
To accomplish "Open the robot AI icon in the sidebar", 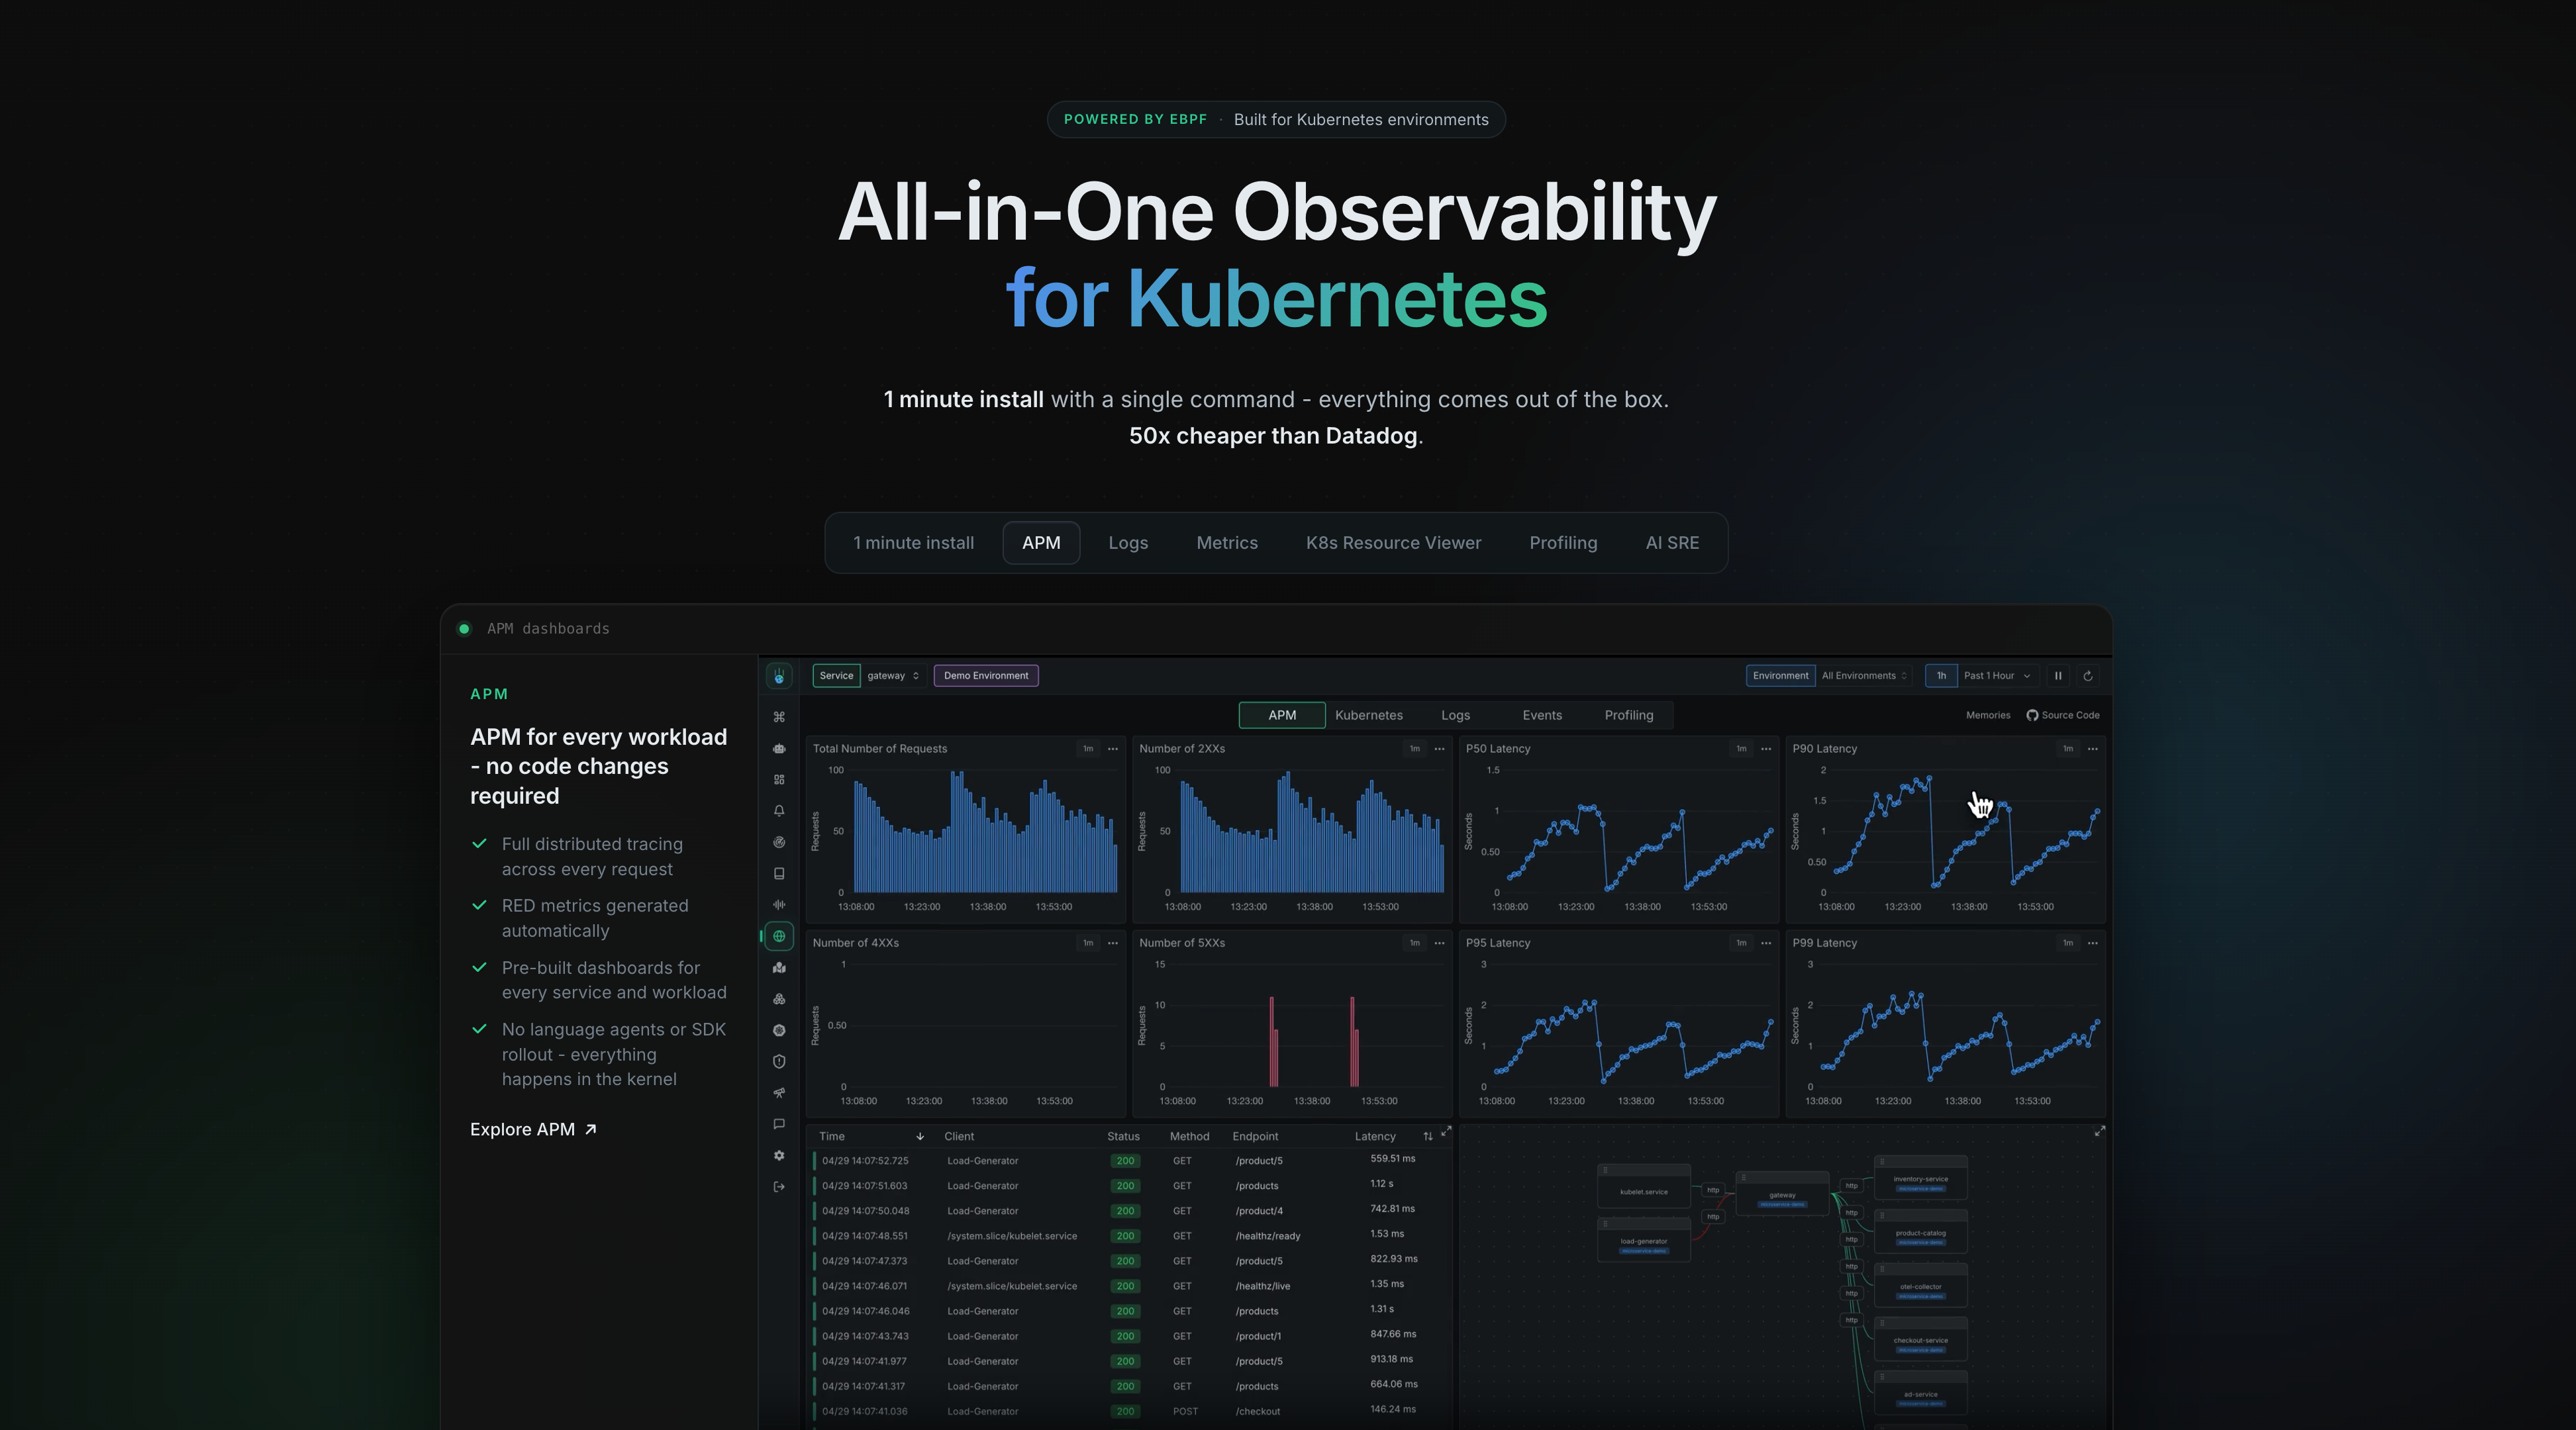I will coord(779,748).
